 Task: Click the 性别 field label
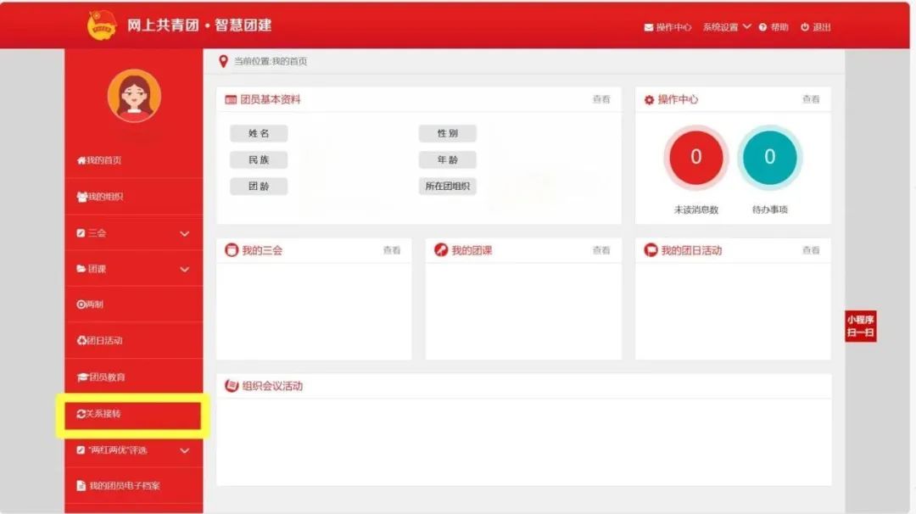pos(448,134)
